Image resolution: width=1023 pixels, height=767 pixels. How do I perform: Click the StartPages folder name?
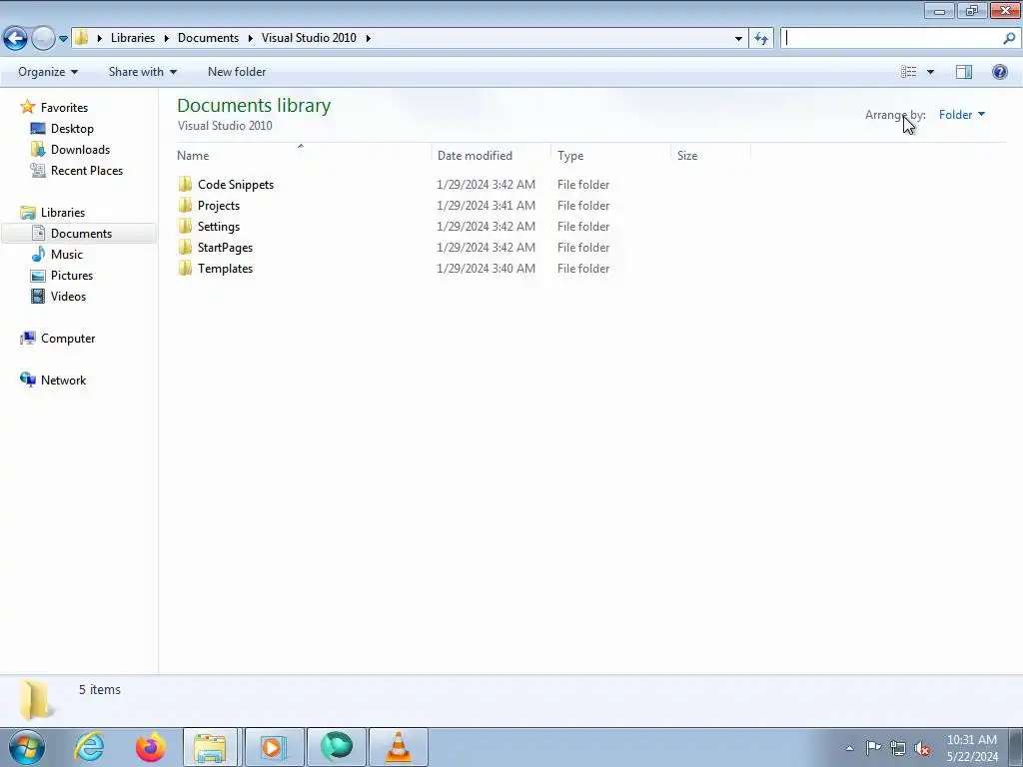tap(225, 248)
